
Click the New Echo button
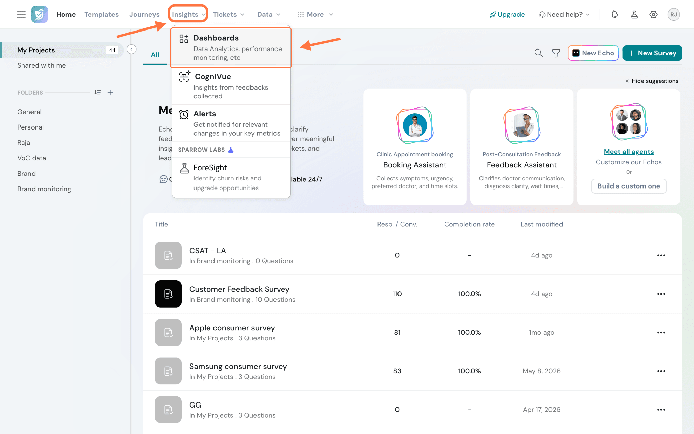tap(593, 53)
